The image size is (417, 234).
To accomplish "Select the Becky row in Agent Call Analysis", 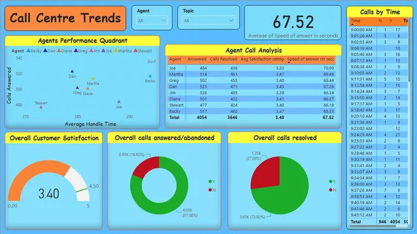I will click(252, 111).
